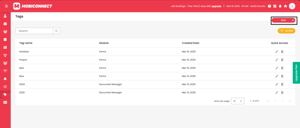Viewport: 300px width, 128px height.
Task: Follow the upgrade link in header
Action: [x=216, y=6]
